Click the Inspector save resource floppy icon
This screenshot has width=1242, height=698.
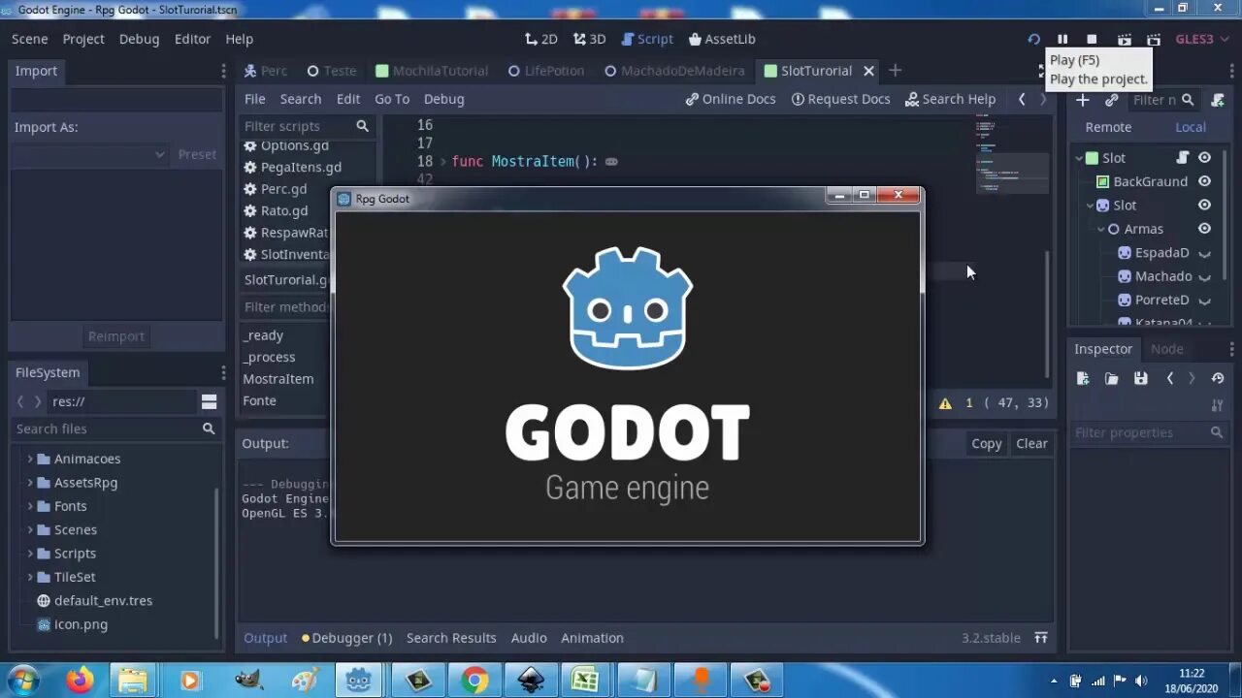[x=1141, y=379]
